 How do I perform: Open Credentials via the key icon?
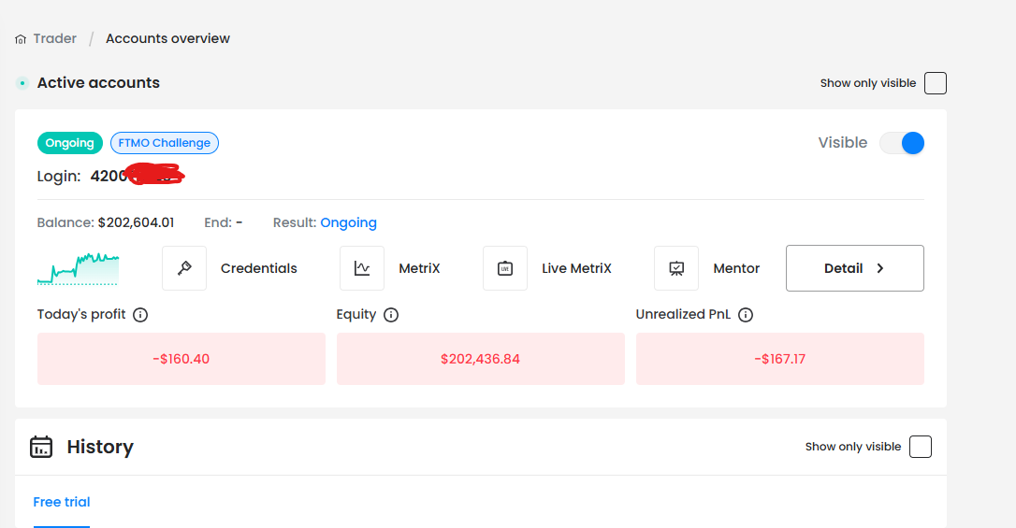point(184,268)
